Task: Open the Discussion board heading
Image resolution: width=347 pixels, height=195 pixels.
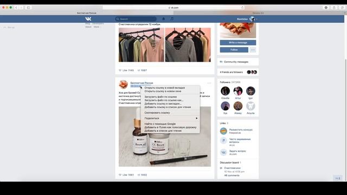Action: [229, 162]
